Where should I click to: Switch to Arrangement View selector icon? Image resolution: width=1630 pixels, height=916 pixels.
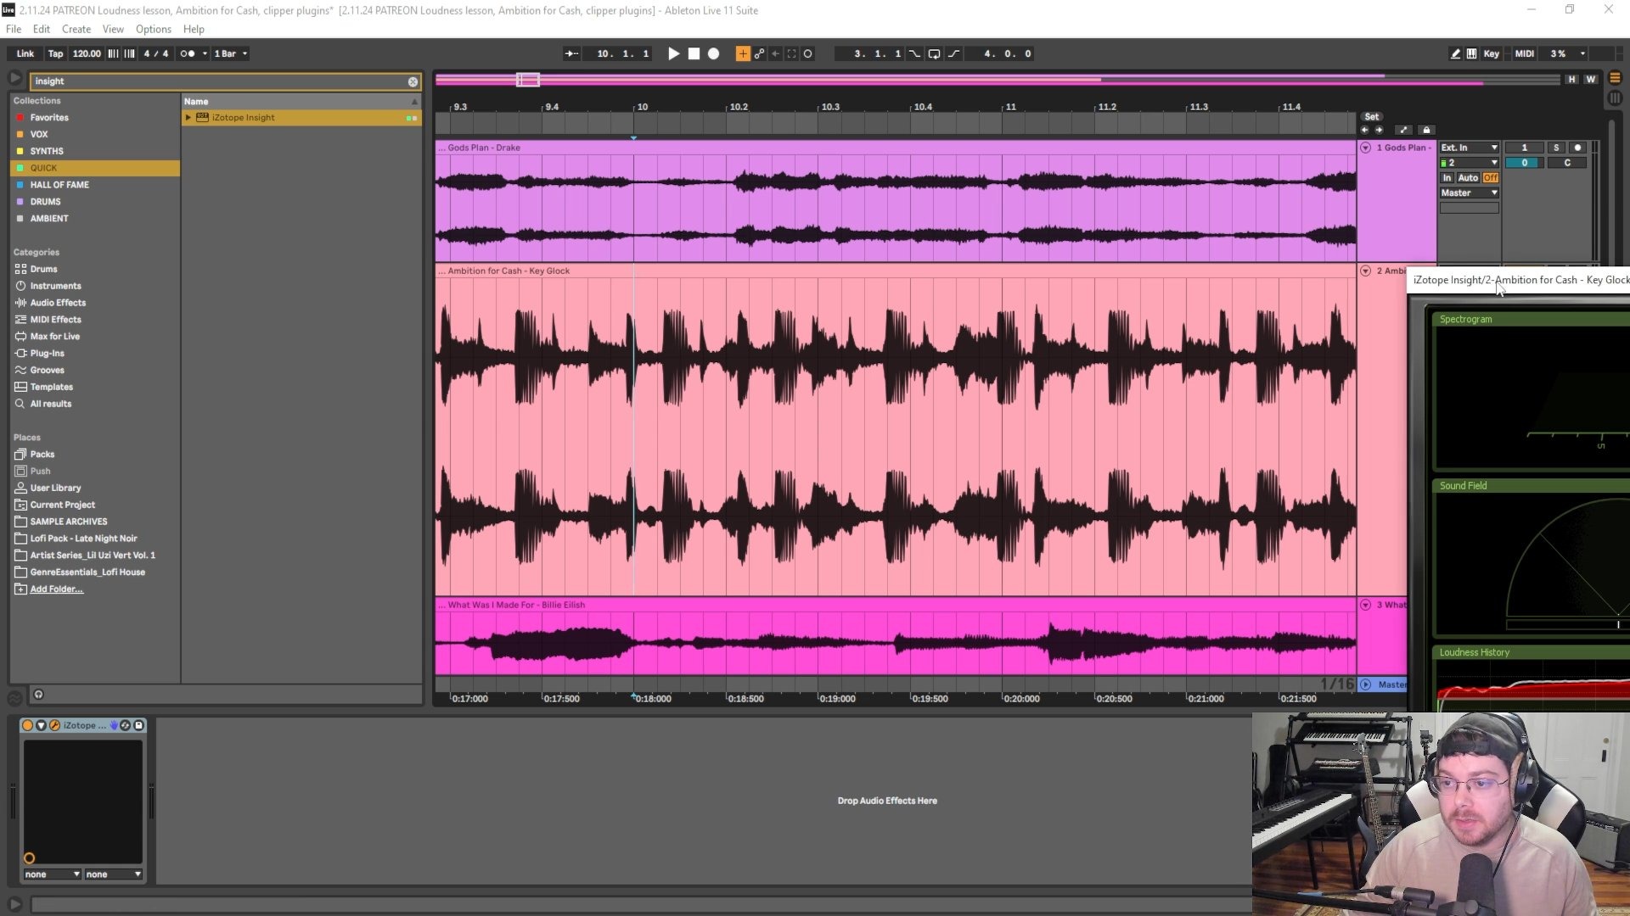pyautogui.click(x=1615, y=78)
